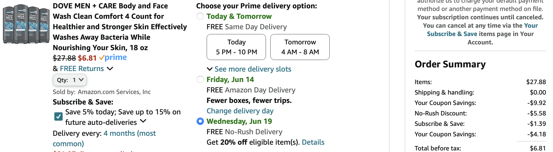553x152 pixels.
Task: Select the Wednesday, Jun 19 No-Rush radio
Action: pyautogui.click(x=200, y=121)
